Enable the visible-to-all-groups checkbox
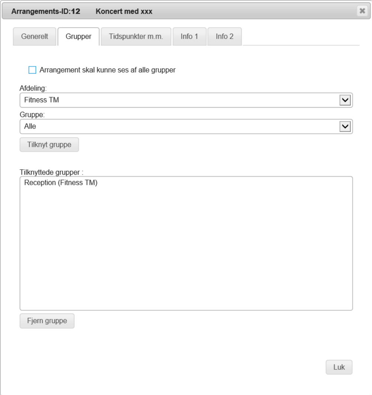372x395 pixels. pyautogui.click(x=32, y=70)
